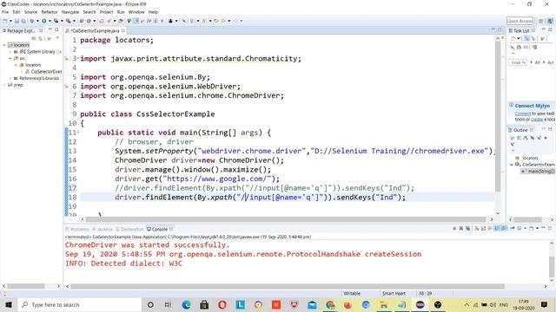The height and width of the screenshot is (312, 556).
Task: Click the New Java Package toolbar icon
Action: 82,21
